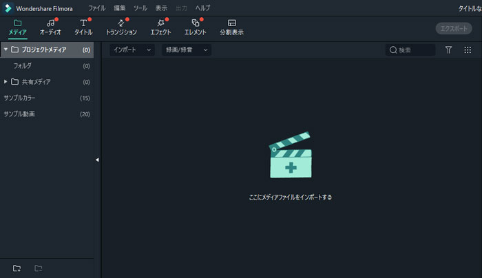Click the Wondershare Filmora logo icon
482x278 pixels.
click(8, 8)
